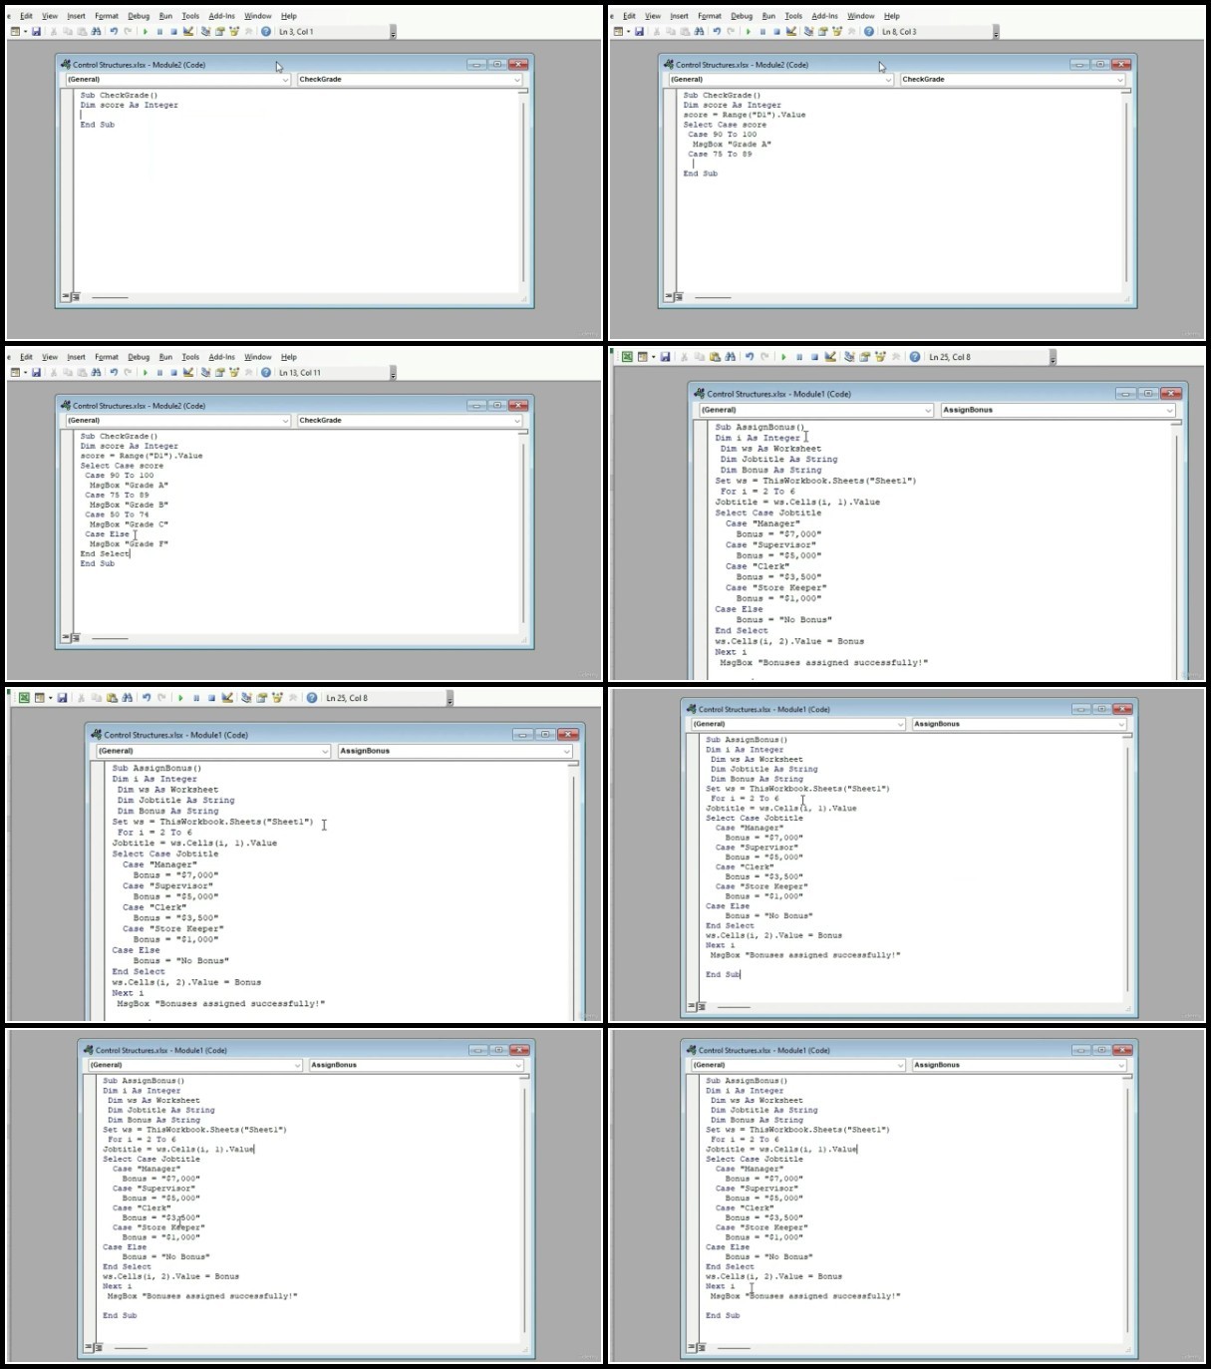
Task: Open Add-Ins menu in Ln 13, Col 11 screenshot
Action: click(x=221, y=357)
